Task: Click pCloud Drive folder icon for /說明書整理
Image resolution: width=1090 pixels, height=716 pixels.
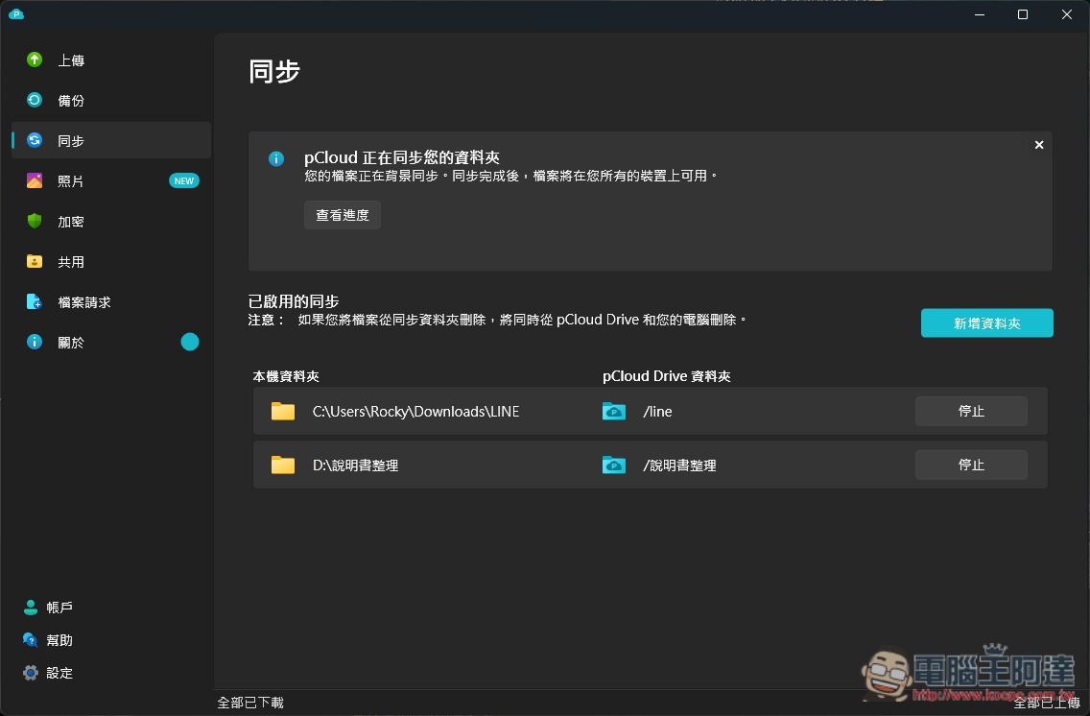Action: pos(614,465)
